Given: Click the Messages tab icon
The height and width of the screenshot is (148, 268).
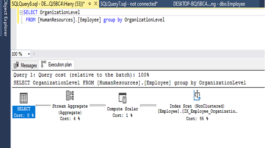Looking at the screenshot, I should (x=16, y=65).
